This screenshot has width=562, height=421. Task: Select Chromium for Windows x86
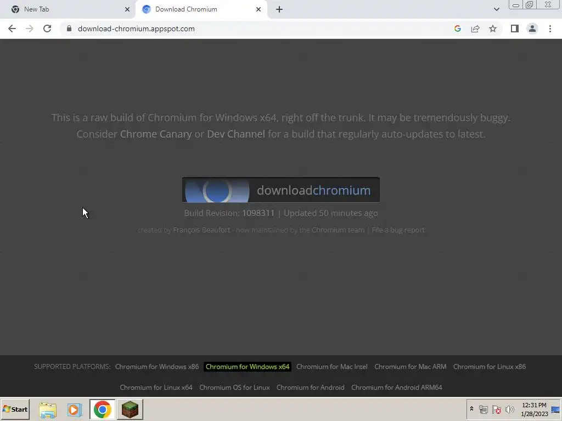click(x=156, y=367)
